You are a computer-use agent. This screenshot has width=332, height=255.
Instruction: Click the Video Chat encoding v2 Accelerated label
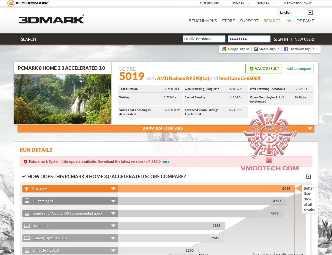(135, 112)
